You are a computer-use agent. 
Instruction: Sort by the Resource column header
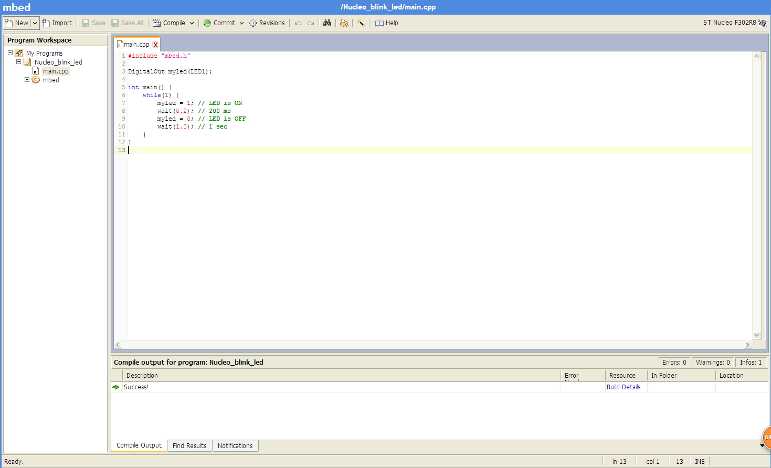coord(626,376)
